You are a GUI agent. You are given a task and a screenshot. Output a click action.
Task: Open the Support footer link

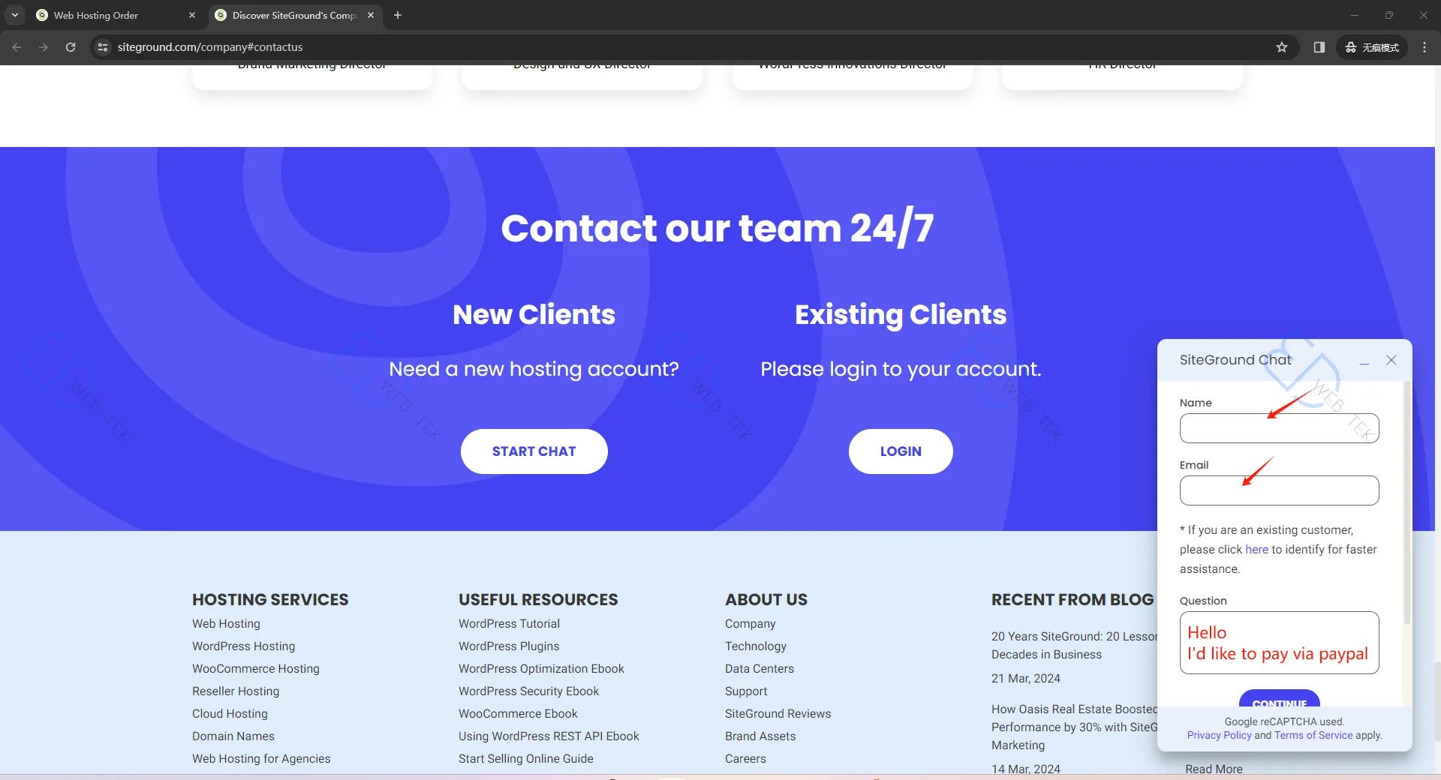(x=745, y=691)
